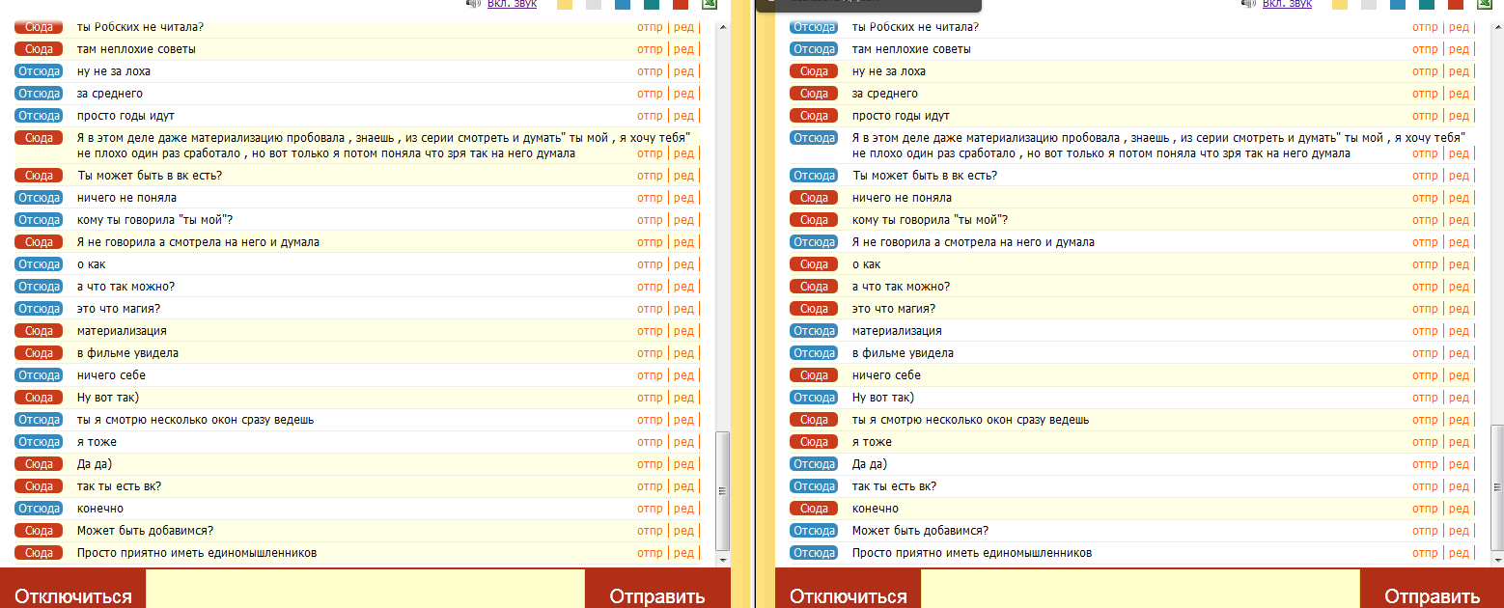Pick the teal color swatch in the left chat
Viewport: 1504px width, 608px height.
pos(652,4)
